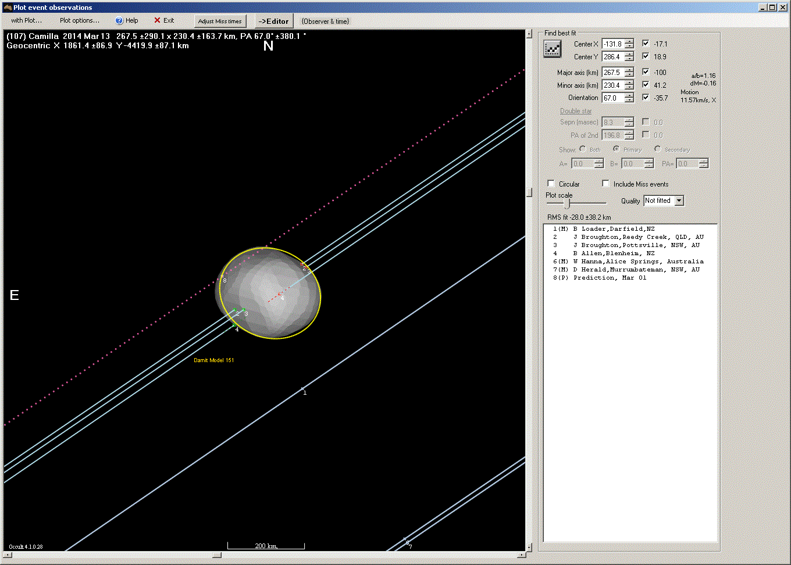Select the 'Both' radio button

pos(582,149)
